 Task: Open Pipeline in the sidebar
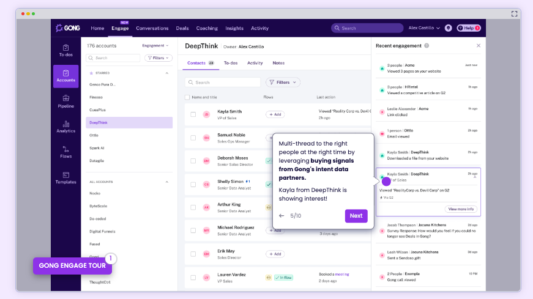[66, 102]
